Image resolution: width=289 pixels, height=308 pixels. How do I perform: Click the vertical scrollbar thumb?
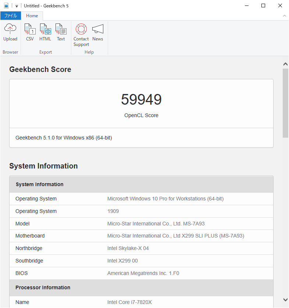tap(285, 103)
